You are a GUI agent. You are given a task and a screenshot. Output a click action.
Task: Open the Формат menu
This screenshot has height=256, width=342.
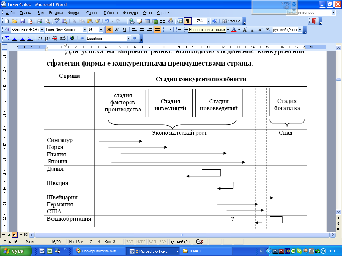[x=74, y=13]
